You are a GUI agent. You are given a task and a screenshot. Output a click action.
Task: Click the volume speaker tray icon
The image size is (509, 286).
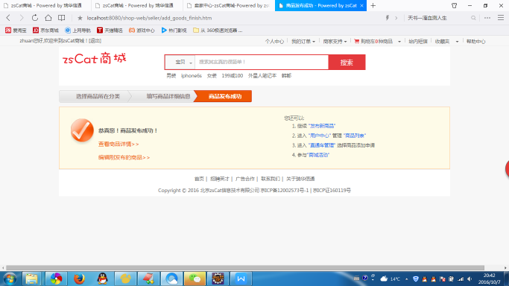coord(470,279)
